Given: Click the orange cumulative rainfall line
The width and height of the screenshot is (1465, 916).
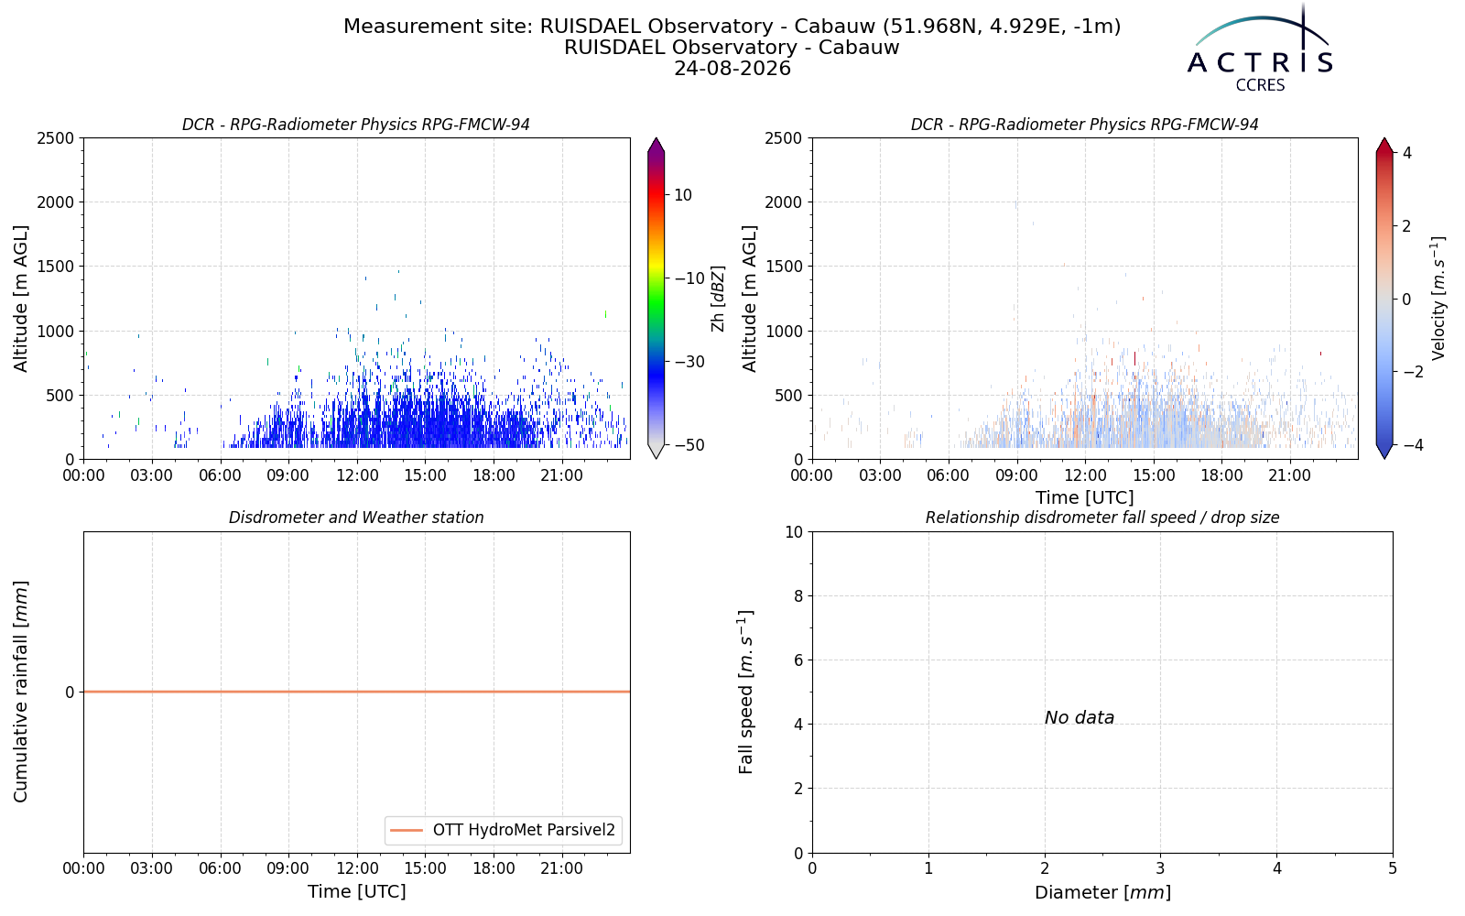Looking at the screenshot, I should tap(356, 692).
